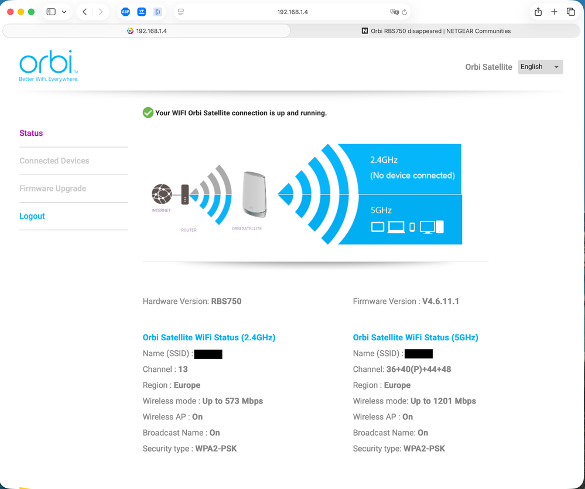This screenshot has width=585, height=489.
Task: Click the green checkmark status icon
Action: coord(148,112)
